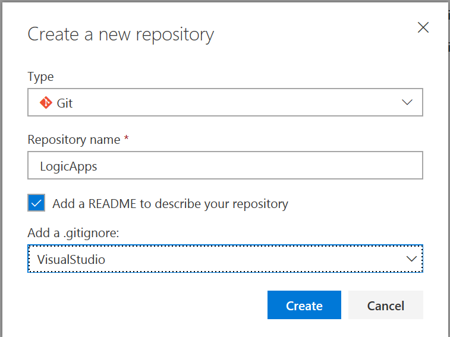450x337 pixels.
Task: Close the Create a new repository dialog
Action: (x=423, y=27)
